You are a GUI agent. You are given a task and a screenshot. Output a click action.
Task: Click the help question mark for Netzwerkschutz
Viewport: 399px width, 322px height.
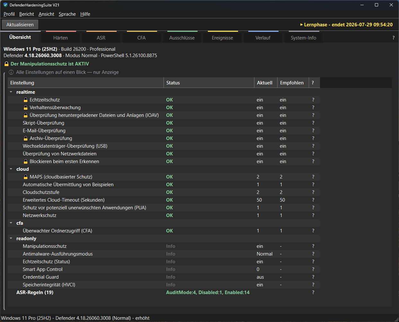313,215
